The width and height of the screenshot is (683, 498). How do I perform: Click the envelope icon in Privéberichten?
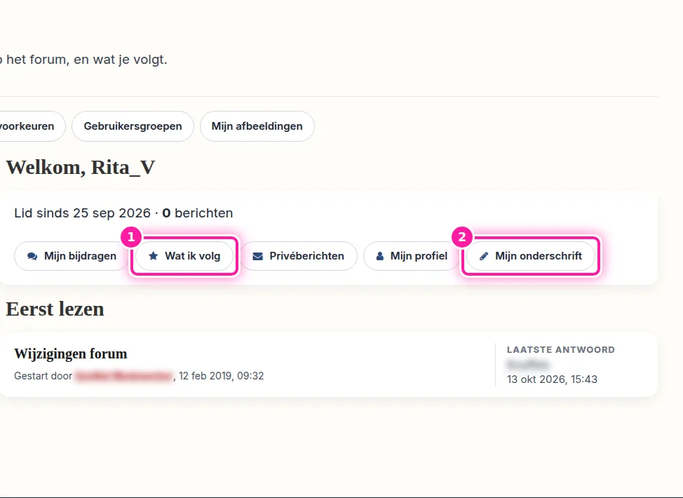[x=258, y=256]
